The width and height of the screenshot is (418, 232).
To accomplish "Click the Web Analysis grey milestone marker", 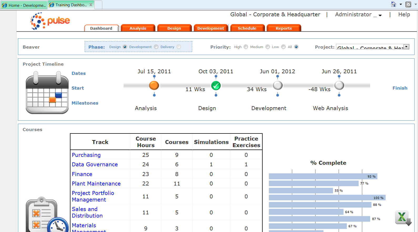I will [x=339, y=85].
